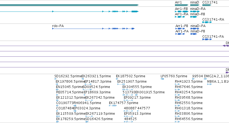
Task: Select EST LP05760.5prime
Action: click(x=174, y=76)
